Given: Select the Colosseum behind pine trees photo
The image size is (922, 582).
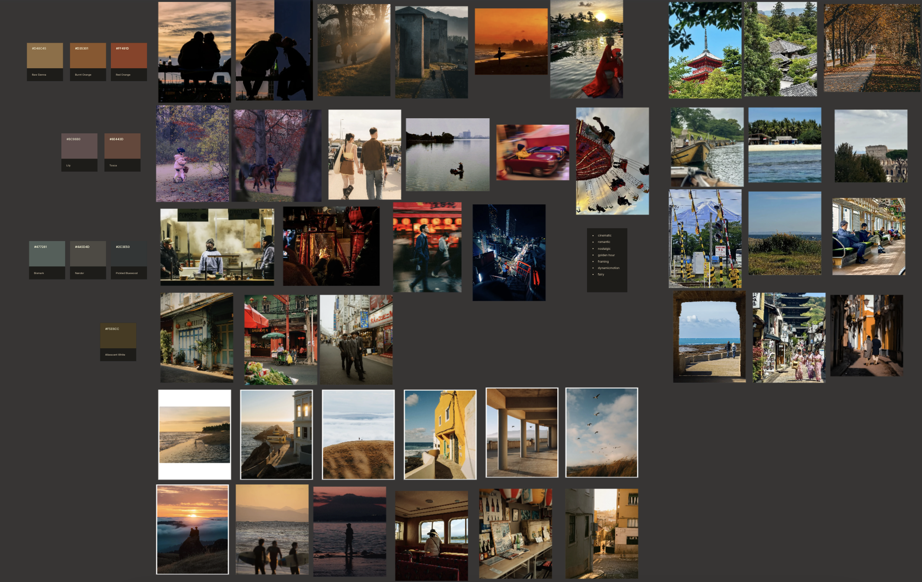Looking at the screenshot, I should (871, 146).
